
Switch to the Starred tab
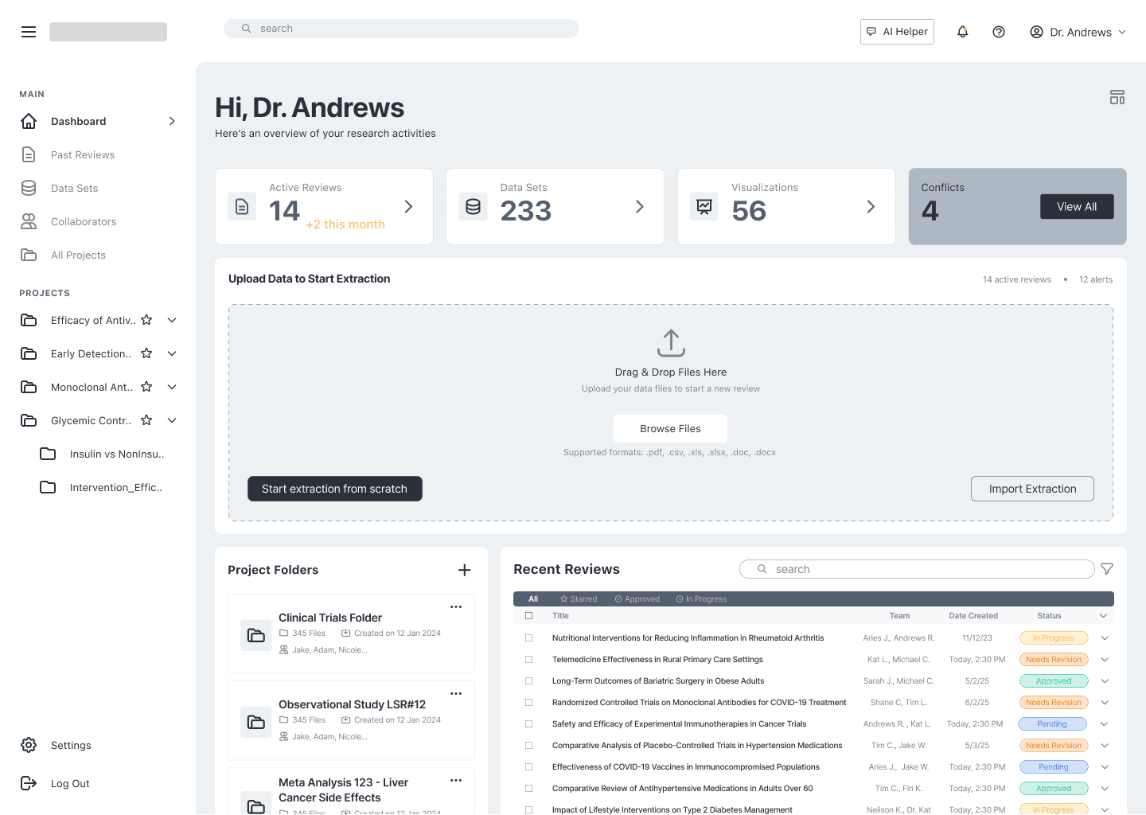coord(579,599)
